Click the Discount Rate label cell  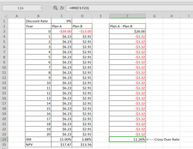[x=38, y=21]
